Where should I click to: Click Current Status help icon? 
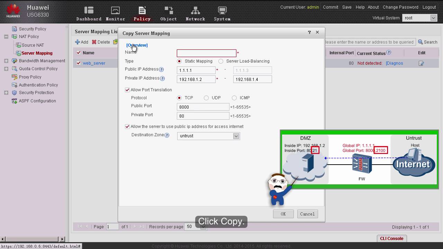[389, 53]
